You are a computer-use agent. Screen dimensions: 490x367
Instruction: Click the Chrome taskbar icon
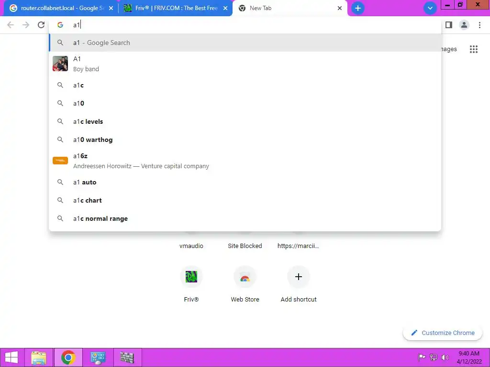[x=68, y=357]
